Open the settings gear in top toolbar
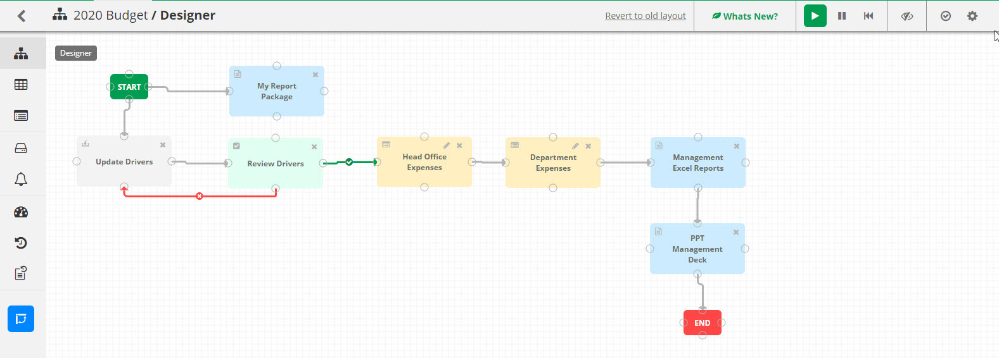 coord(972,16)
